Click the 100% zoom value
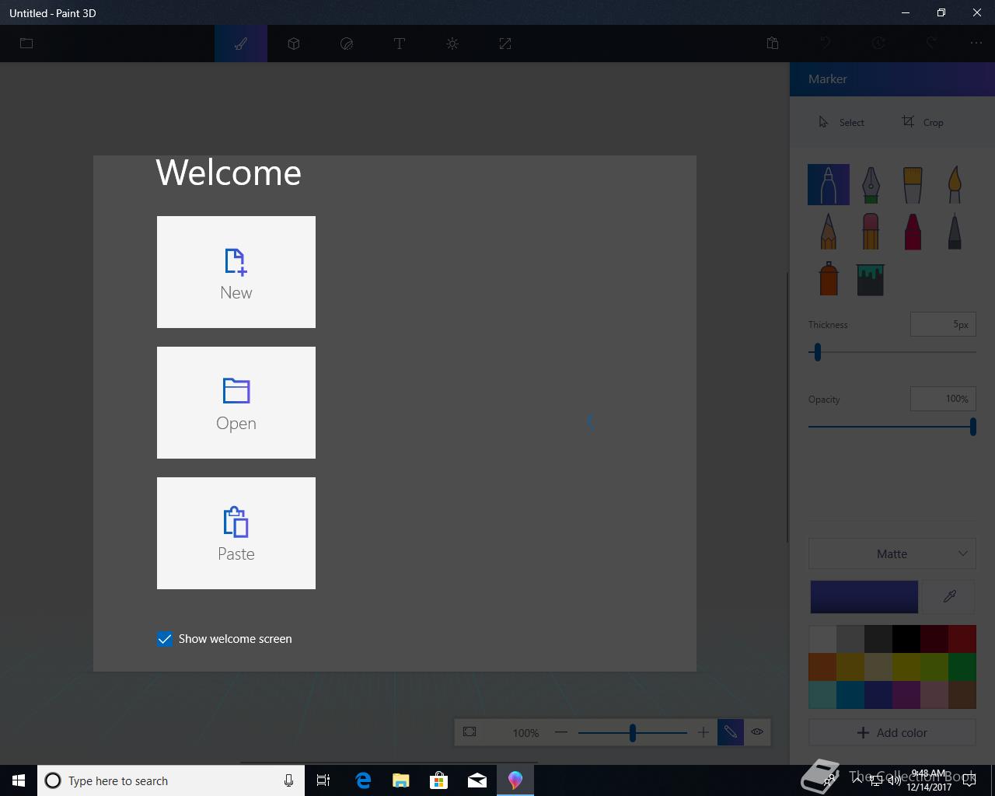The height and width of the screenshot is (796, 995). tap(525, 733)
